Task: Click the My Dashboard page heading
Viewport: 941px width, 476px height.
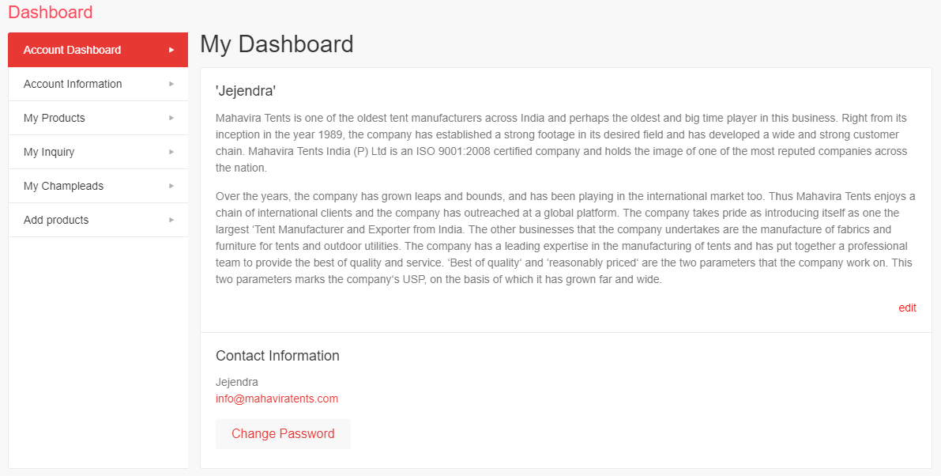Action: point(277,44)
